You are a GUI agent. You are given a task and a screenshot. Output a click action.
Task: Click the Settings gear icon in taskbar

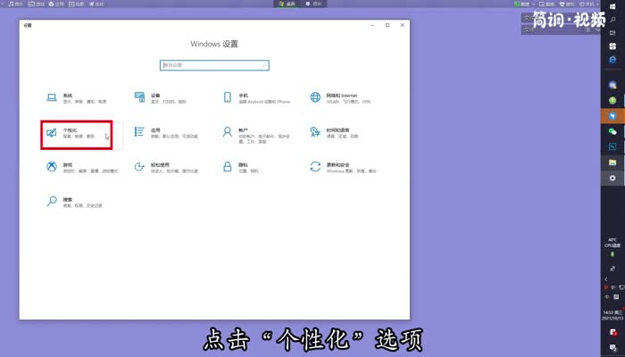612,178
